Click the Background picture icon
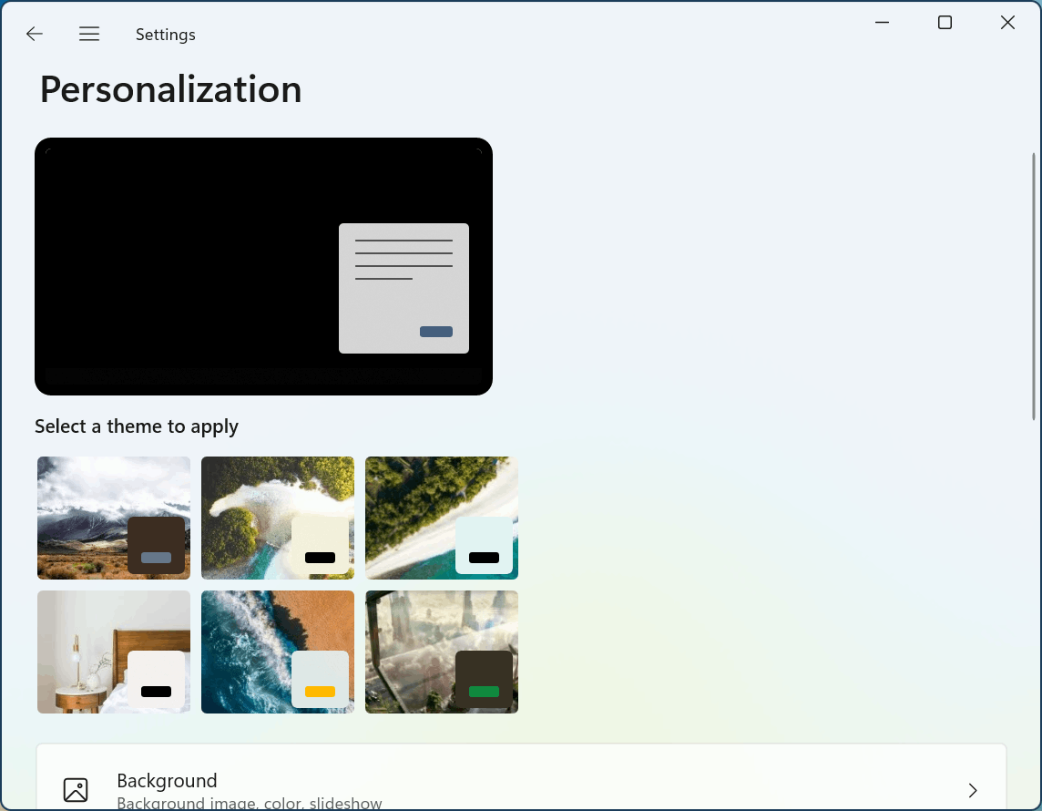Image resolution: width=1042 pixels, height=811 pixels. [x=76, y=790]
